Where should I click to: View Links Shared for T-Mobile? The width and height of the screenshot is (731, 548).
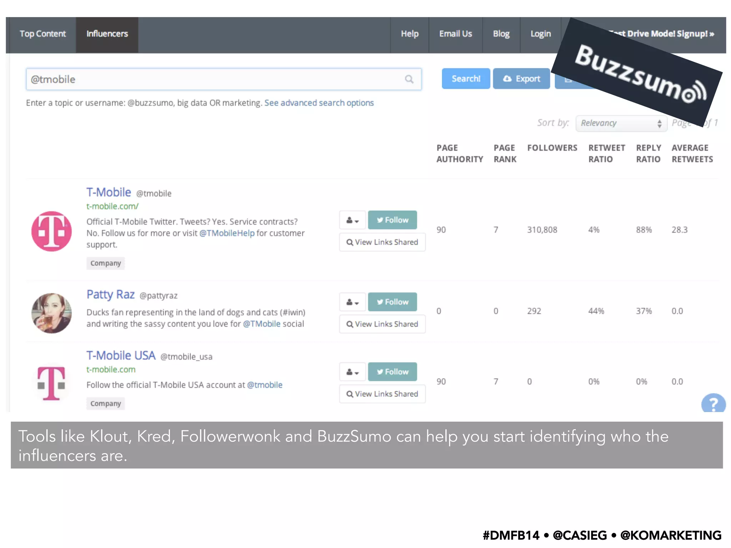coord(382,242)
